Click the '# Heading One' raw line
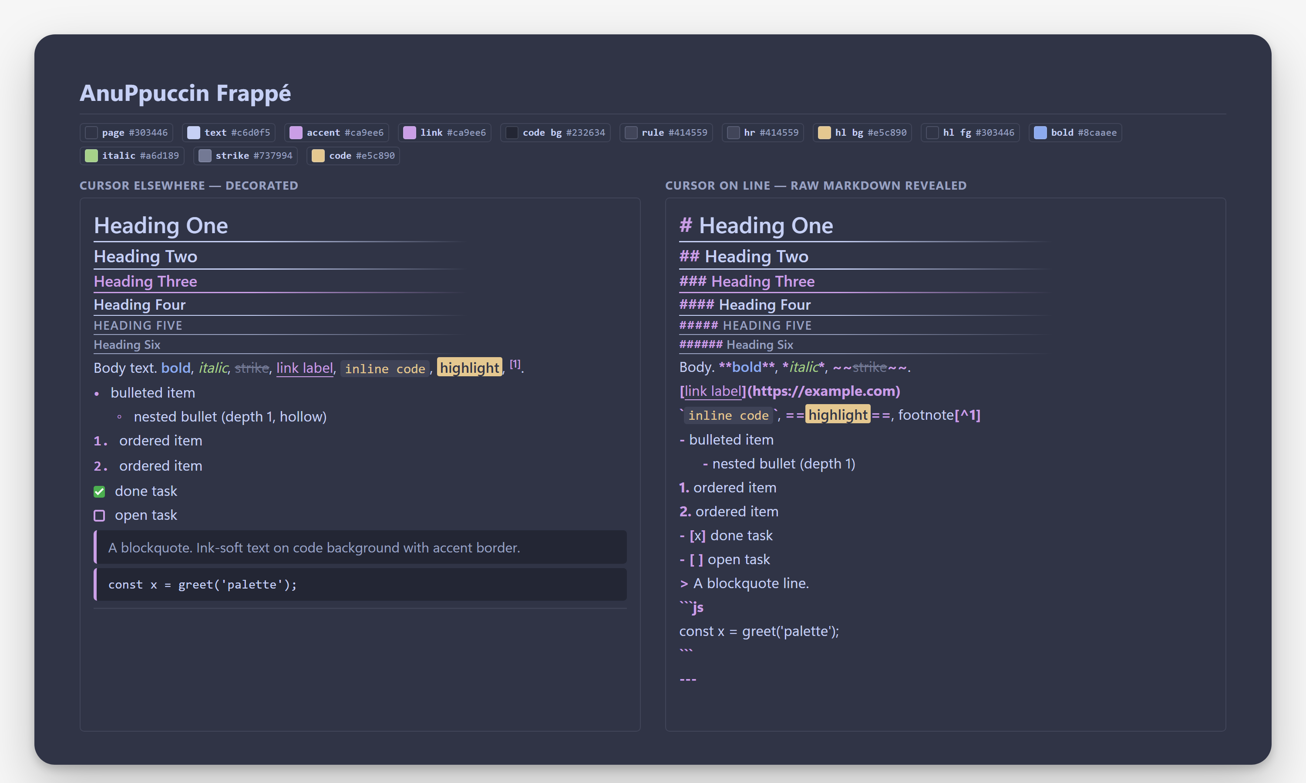The image size is (1306, 783). pos(756,225)
